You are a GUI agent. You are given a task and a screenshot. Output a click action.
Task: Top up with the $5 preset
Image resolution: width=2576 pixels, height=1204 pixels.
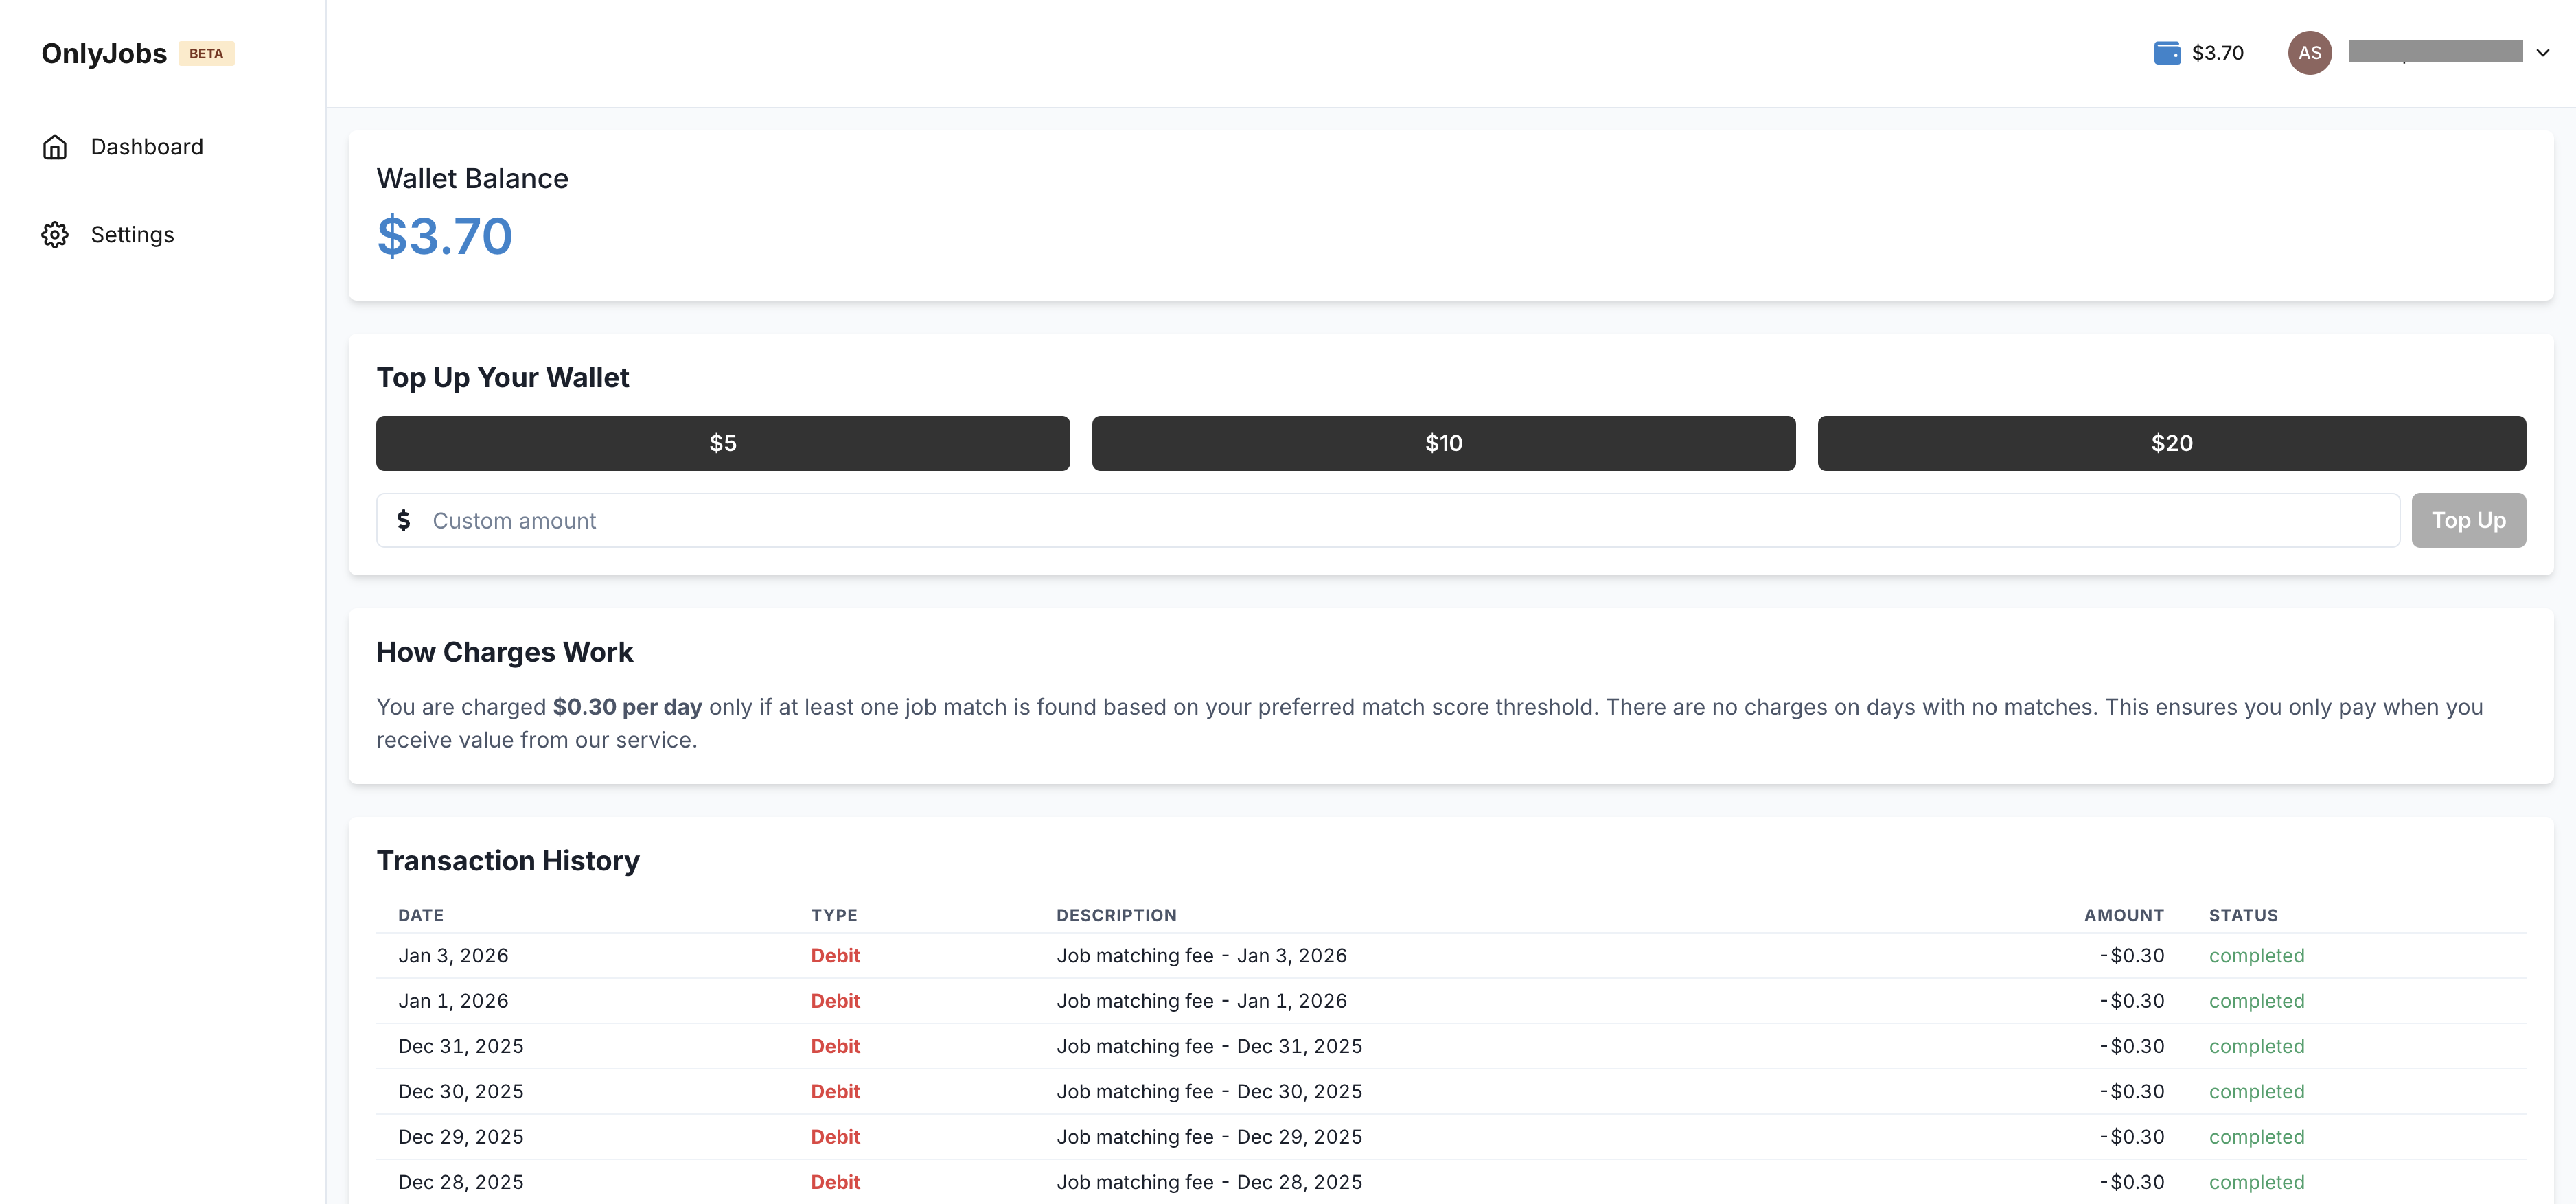tap(722, 443)
